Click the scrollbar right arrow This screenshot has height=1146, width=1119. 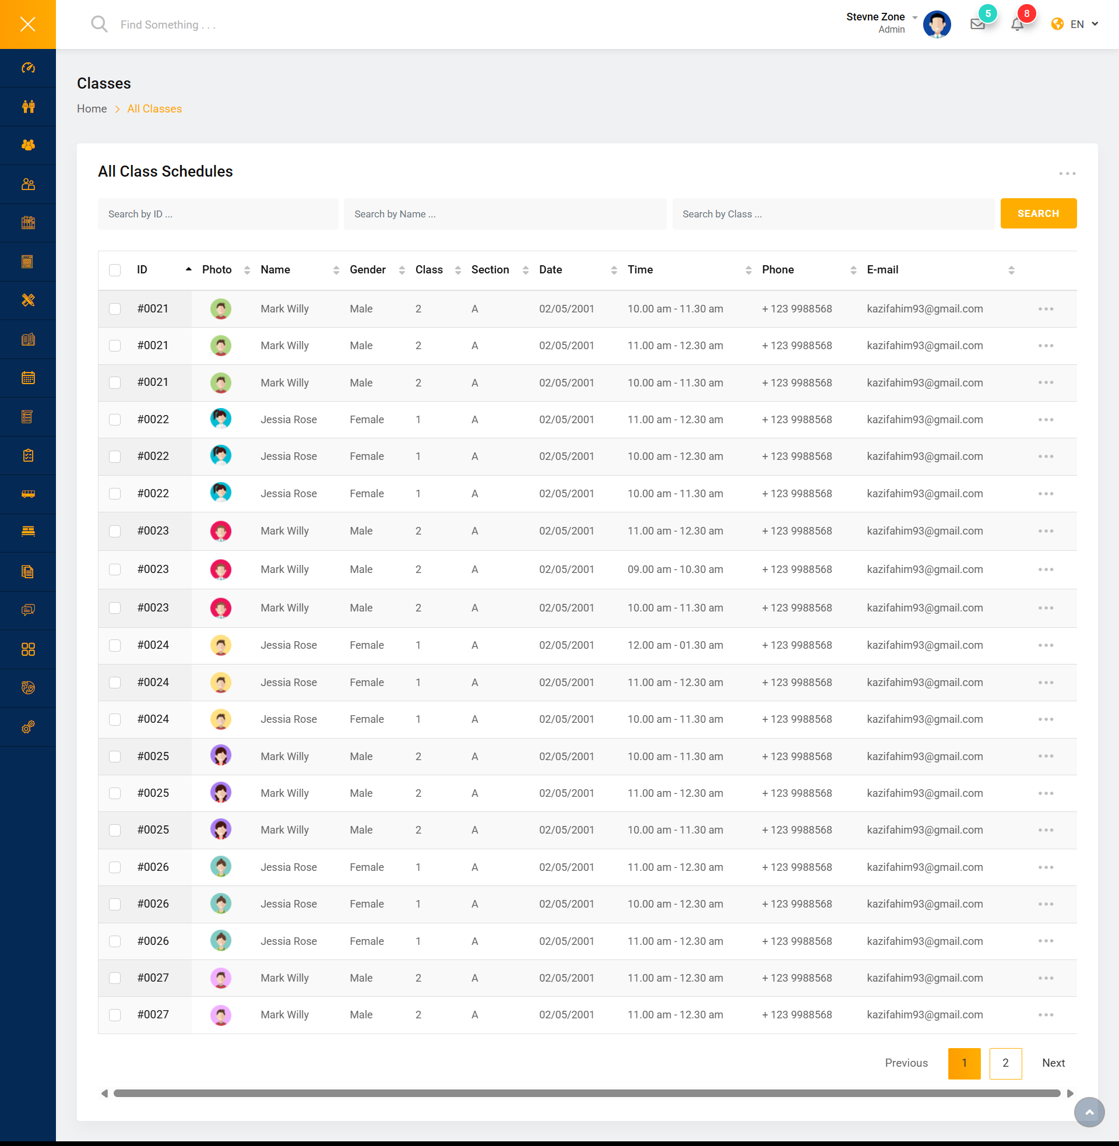[1070, 1093]
